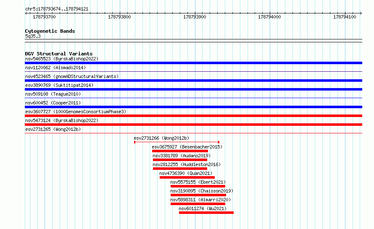Screen dimensions: 374x229
Task: Click thin blue line under nsv509108
Action: tap(193, 98)
